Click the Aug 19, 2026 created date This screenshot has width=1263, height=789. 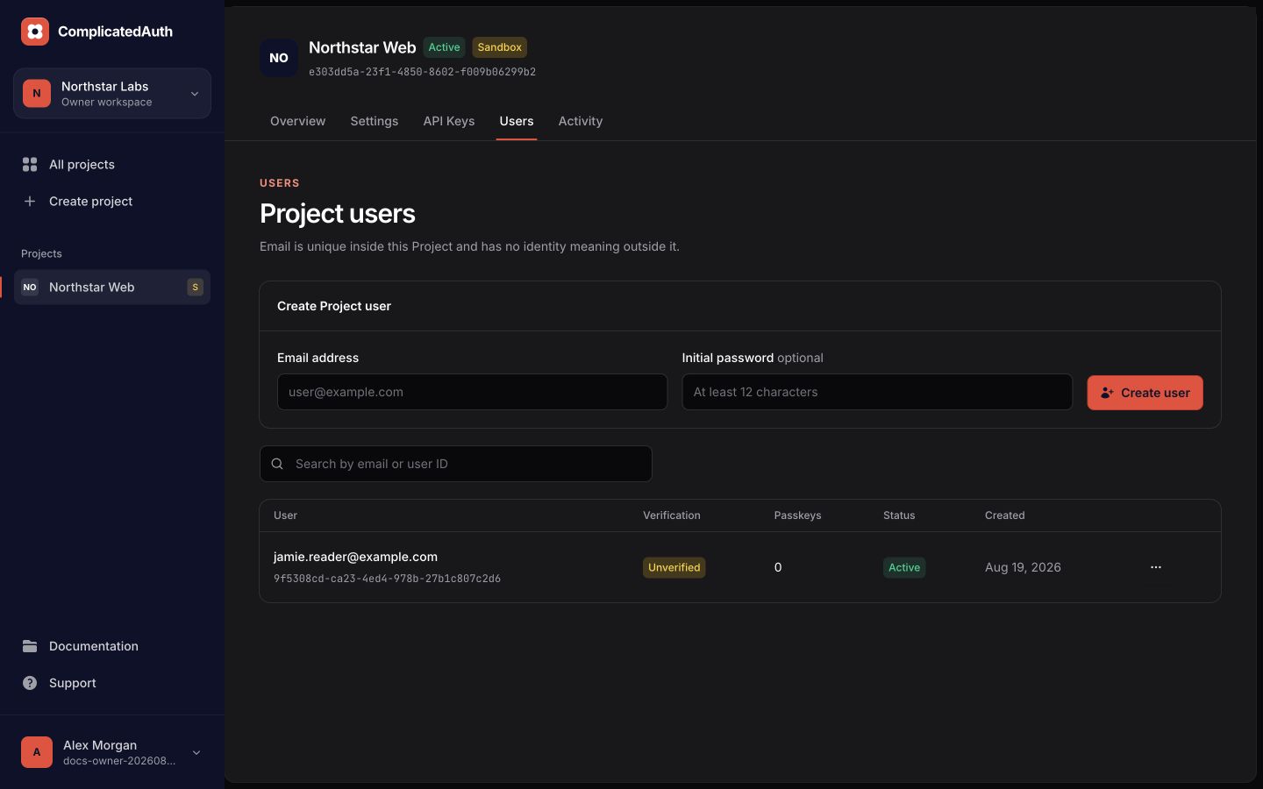tap(1023, 567)
